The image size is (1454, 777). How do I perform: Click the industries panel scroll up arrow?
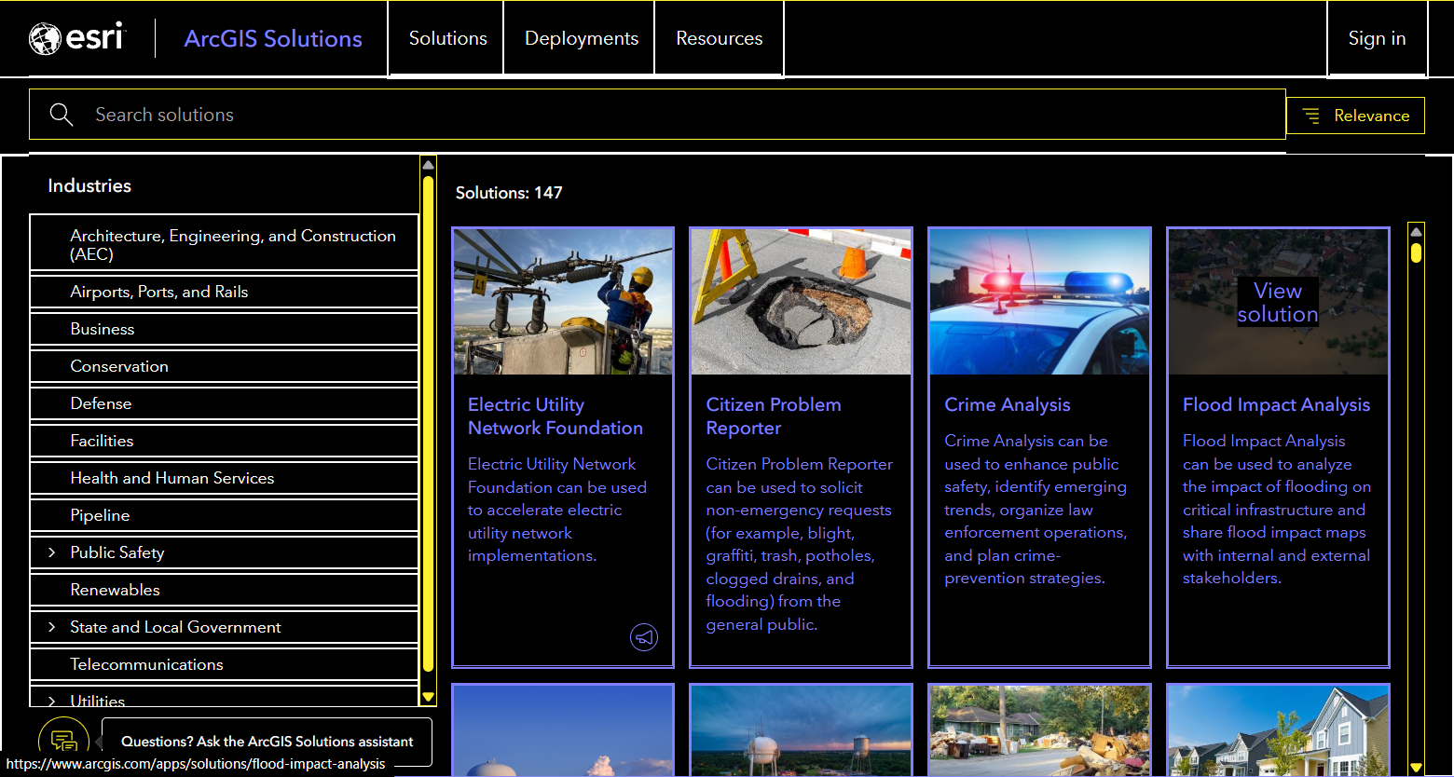(428, 165)
